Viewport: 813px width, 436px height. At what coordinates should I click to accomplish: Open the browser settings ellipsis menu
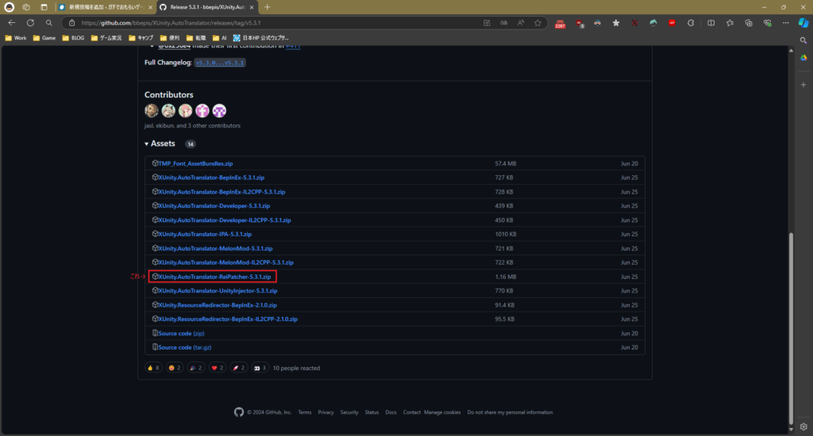coord(786,23)
